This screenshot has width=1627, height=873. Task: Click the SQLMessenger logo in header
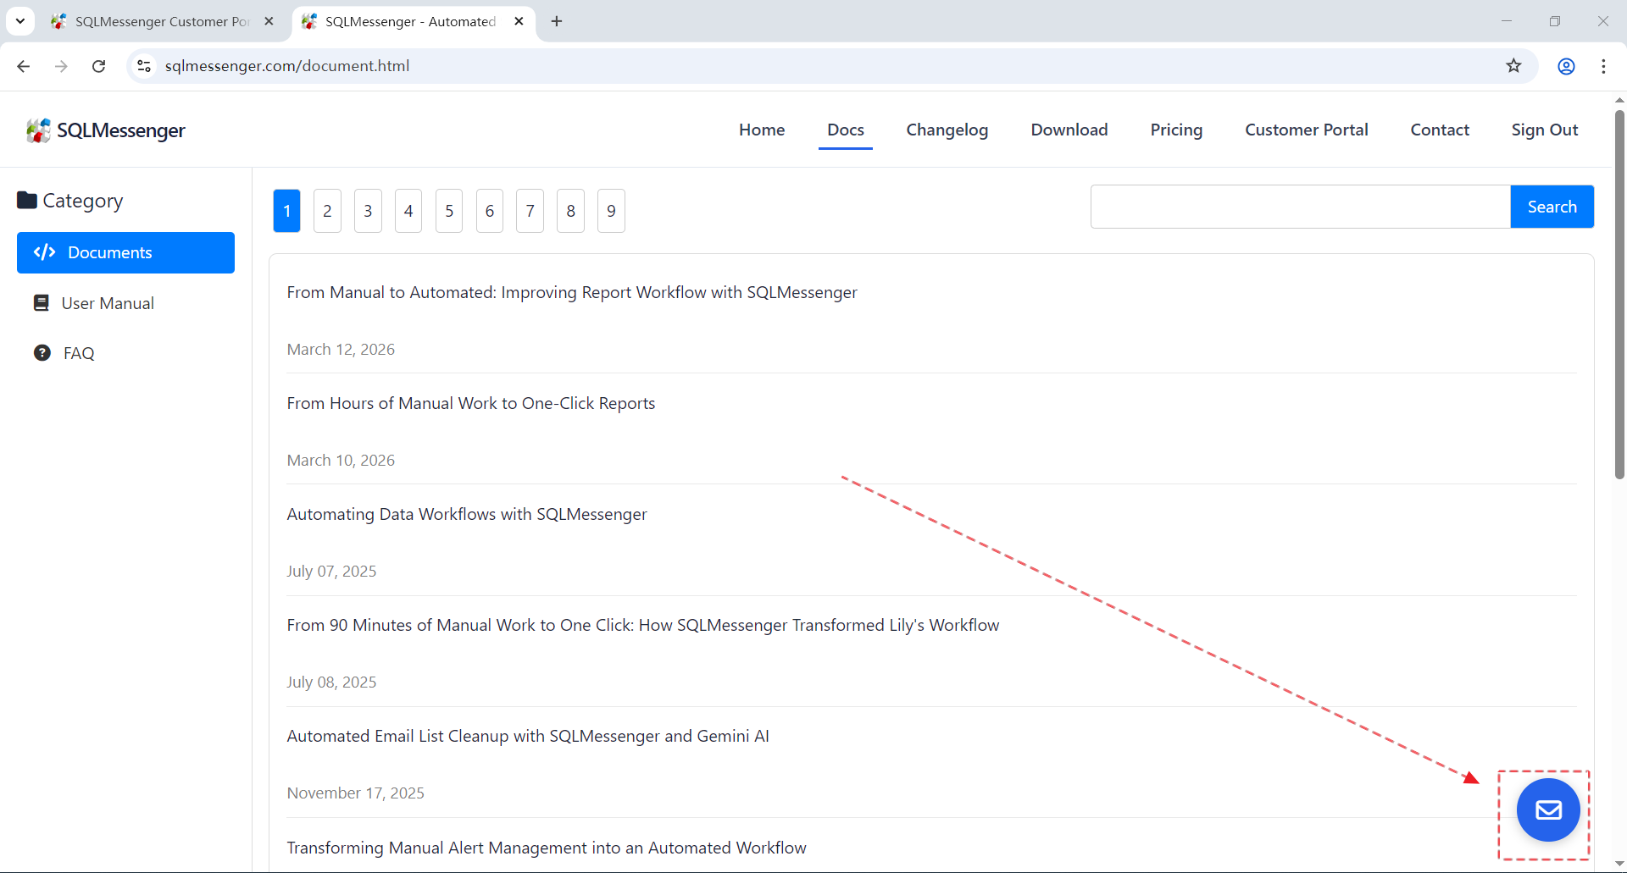(106, 130)
